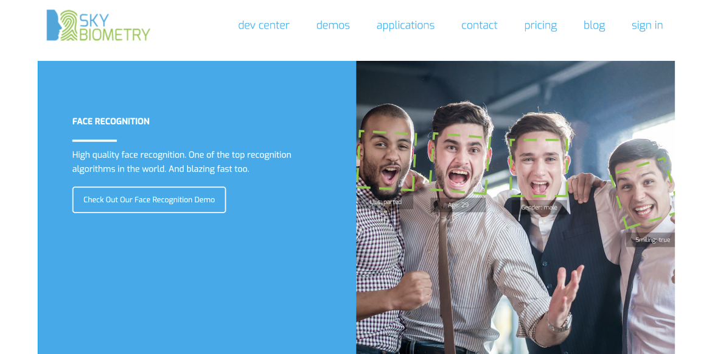Click the Gender: male label
The height and width of the screenshot is (354, 712).
[539, 208]
